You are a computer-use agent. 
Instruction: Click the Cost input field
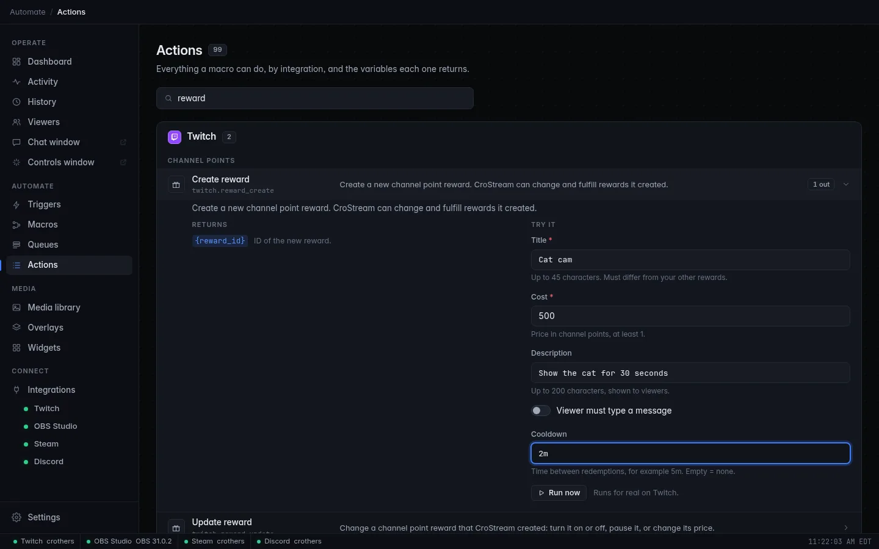(x=690, y=316)
